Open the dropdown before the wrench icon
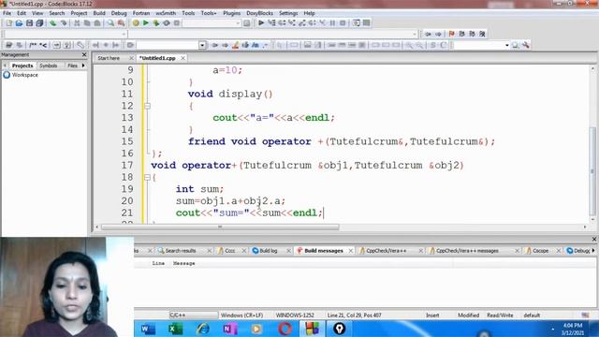Image resolution: width=599 pixels, height=337 pixels. pos(507,45)
